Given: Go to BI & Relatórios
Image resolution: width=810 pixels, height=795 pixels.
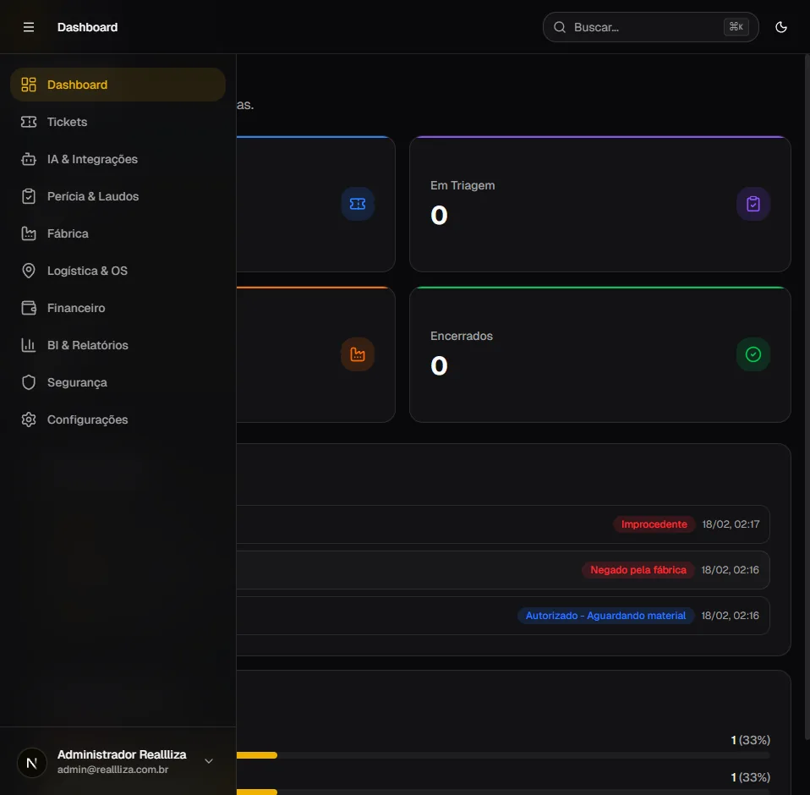Looking at the screenshot, I should pyautogui.click(x=118, y=345).
